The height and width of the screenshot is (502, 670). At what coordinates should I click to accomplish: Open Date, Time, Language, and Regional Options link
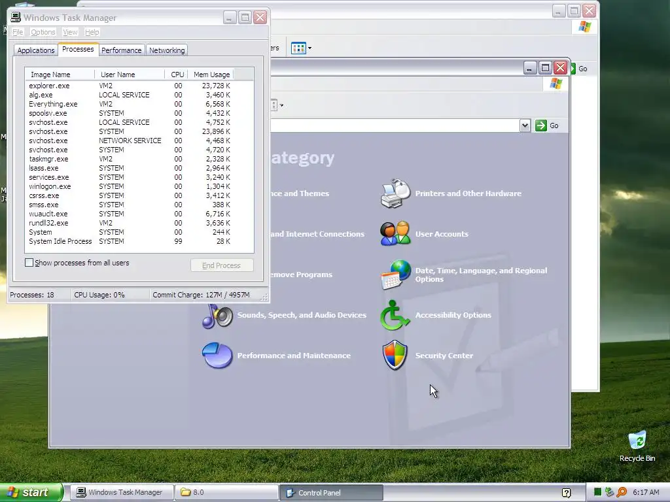481,275
